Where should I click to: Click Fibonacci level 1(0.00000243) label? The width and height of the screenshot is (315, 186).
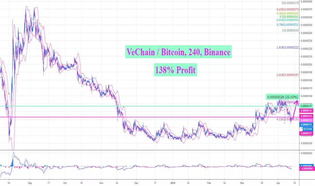pyautogui.click(x=290, y=30)
